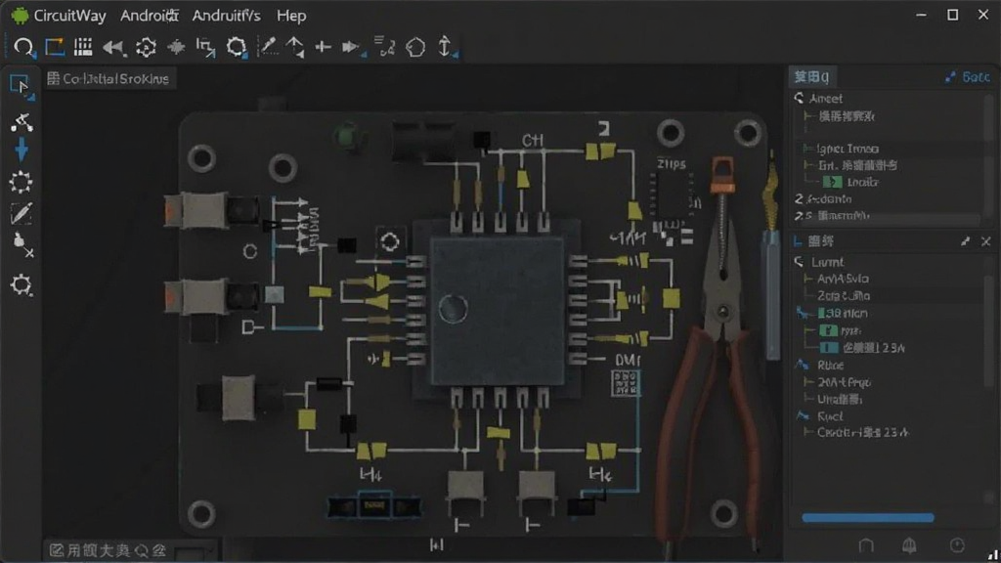Click the vertical double-arrow toolbar icon
1001x563 pixels.
446,47
